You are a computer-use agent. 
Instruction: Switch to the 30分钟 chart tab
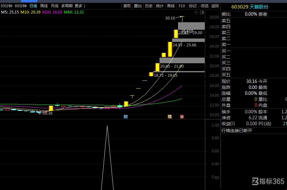(6, 6)
